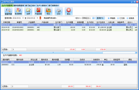Click the 规格型号 column header
The width and height of the screenshot is (139, 90).
click(117, 59)
